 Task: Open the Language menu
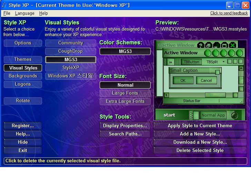tap(24, 13)
